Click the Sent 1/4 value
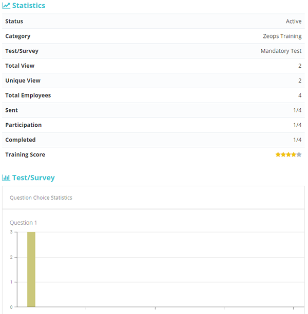Screen dimensions: 308x314 click(x=297, y=110)
